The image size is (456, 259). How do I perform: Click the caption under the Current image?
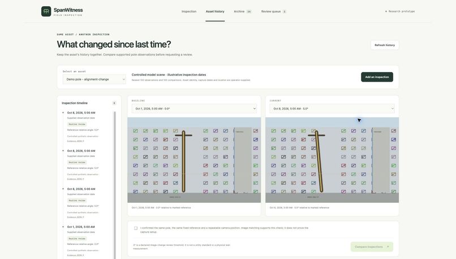point(299,208)
